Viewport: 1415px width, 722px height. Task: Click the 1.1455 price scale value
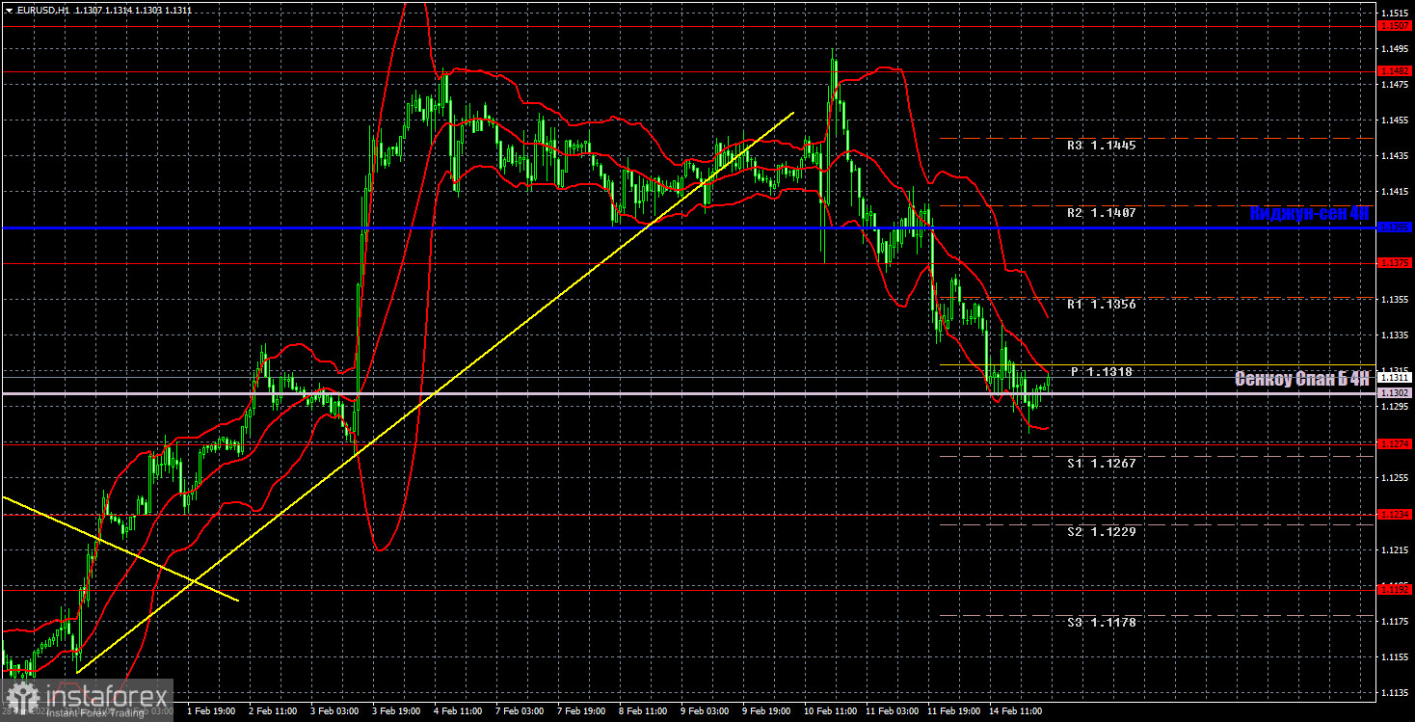[x=1395, y=120]
